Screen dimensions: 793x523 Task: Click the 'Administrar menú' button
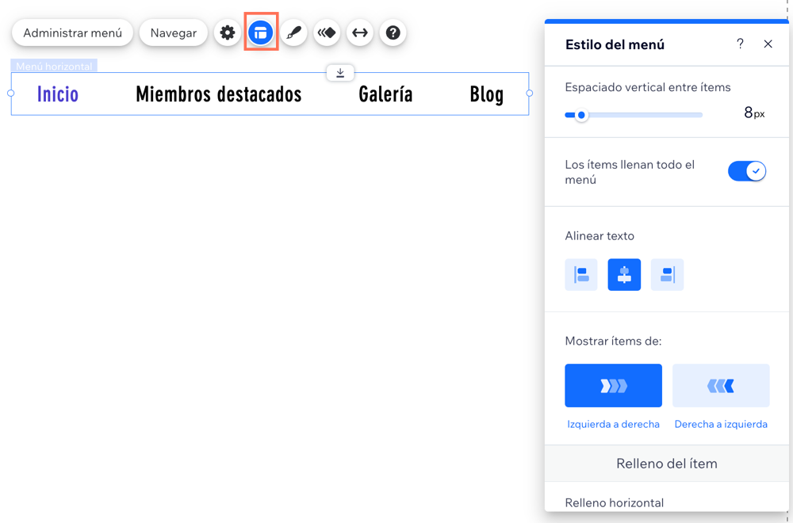(x=72, y=32)
